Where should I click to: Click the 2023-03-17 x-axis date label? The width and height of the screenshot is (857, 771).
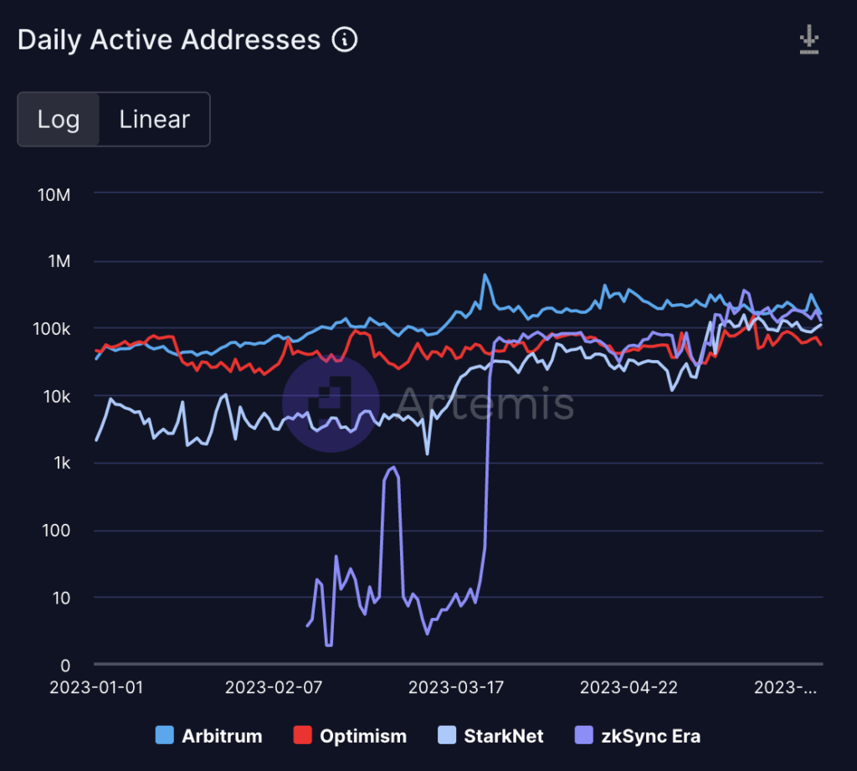456,687
